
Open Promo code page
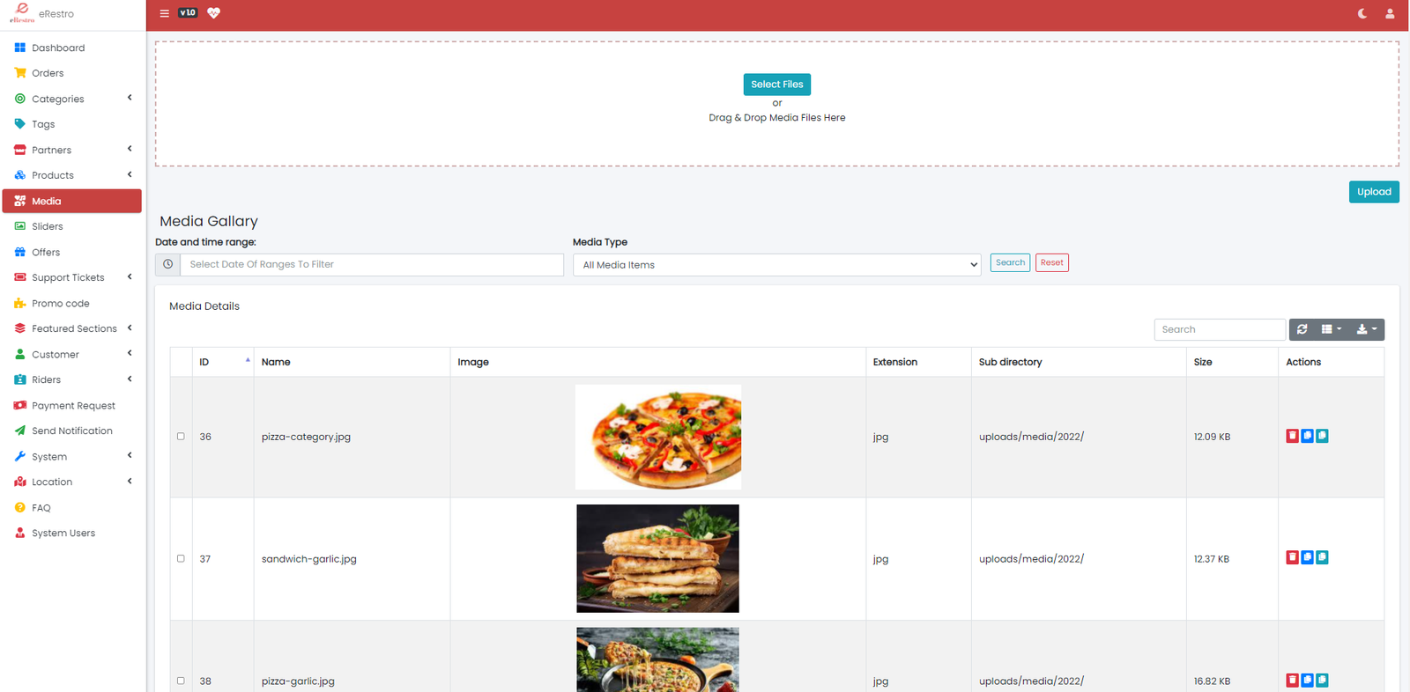point(71,303)
